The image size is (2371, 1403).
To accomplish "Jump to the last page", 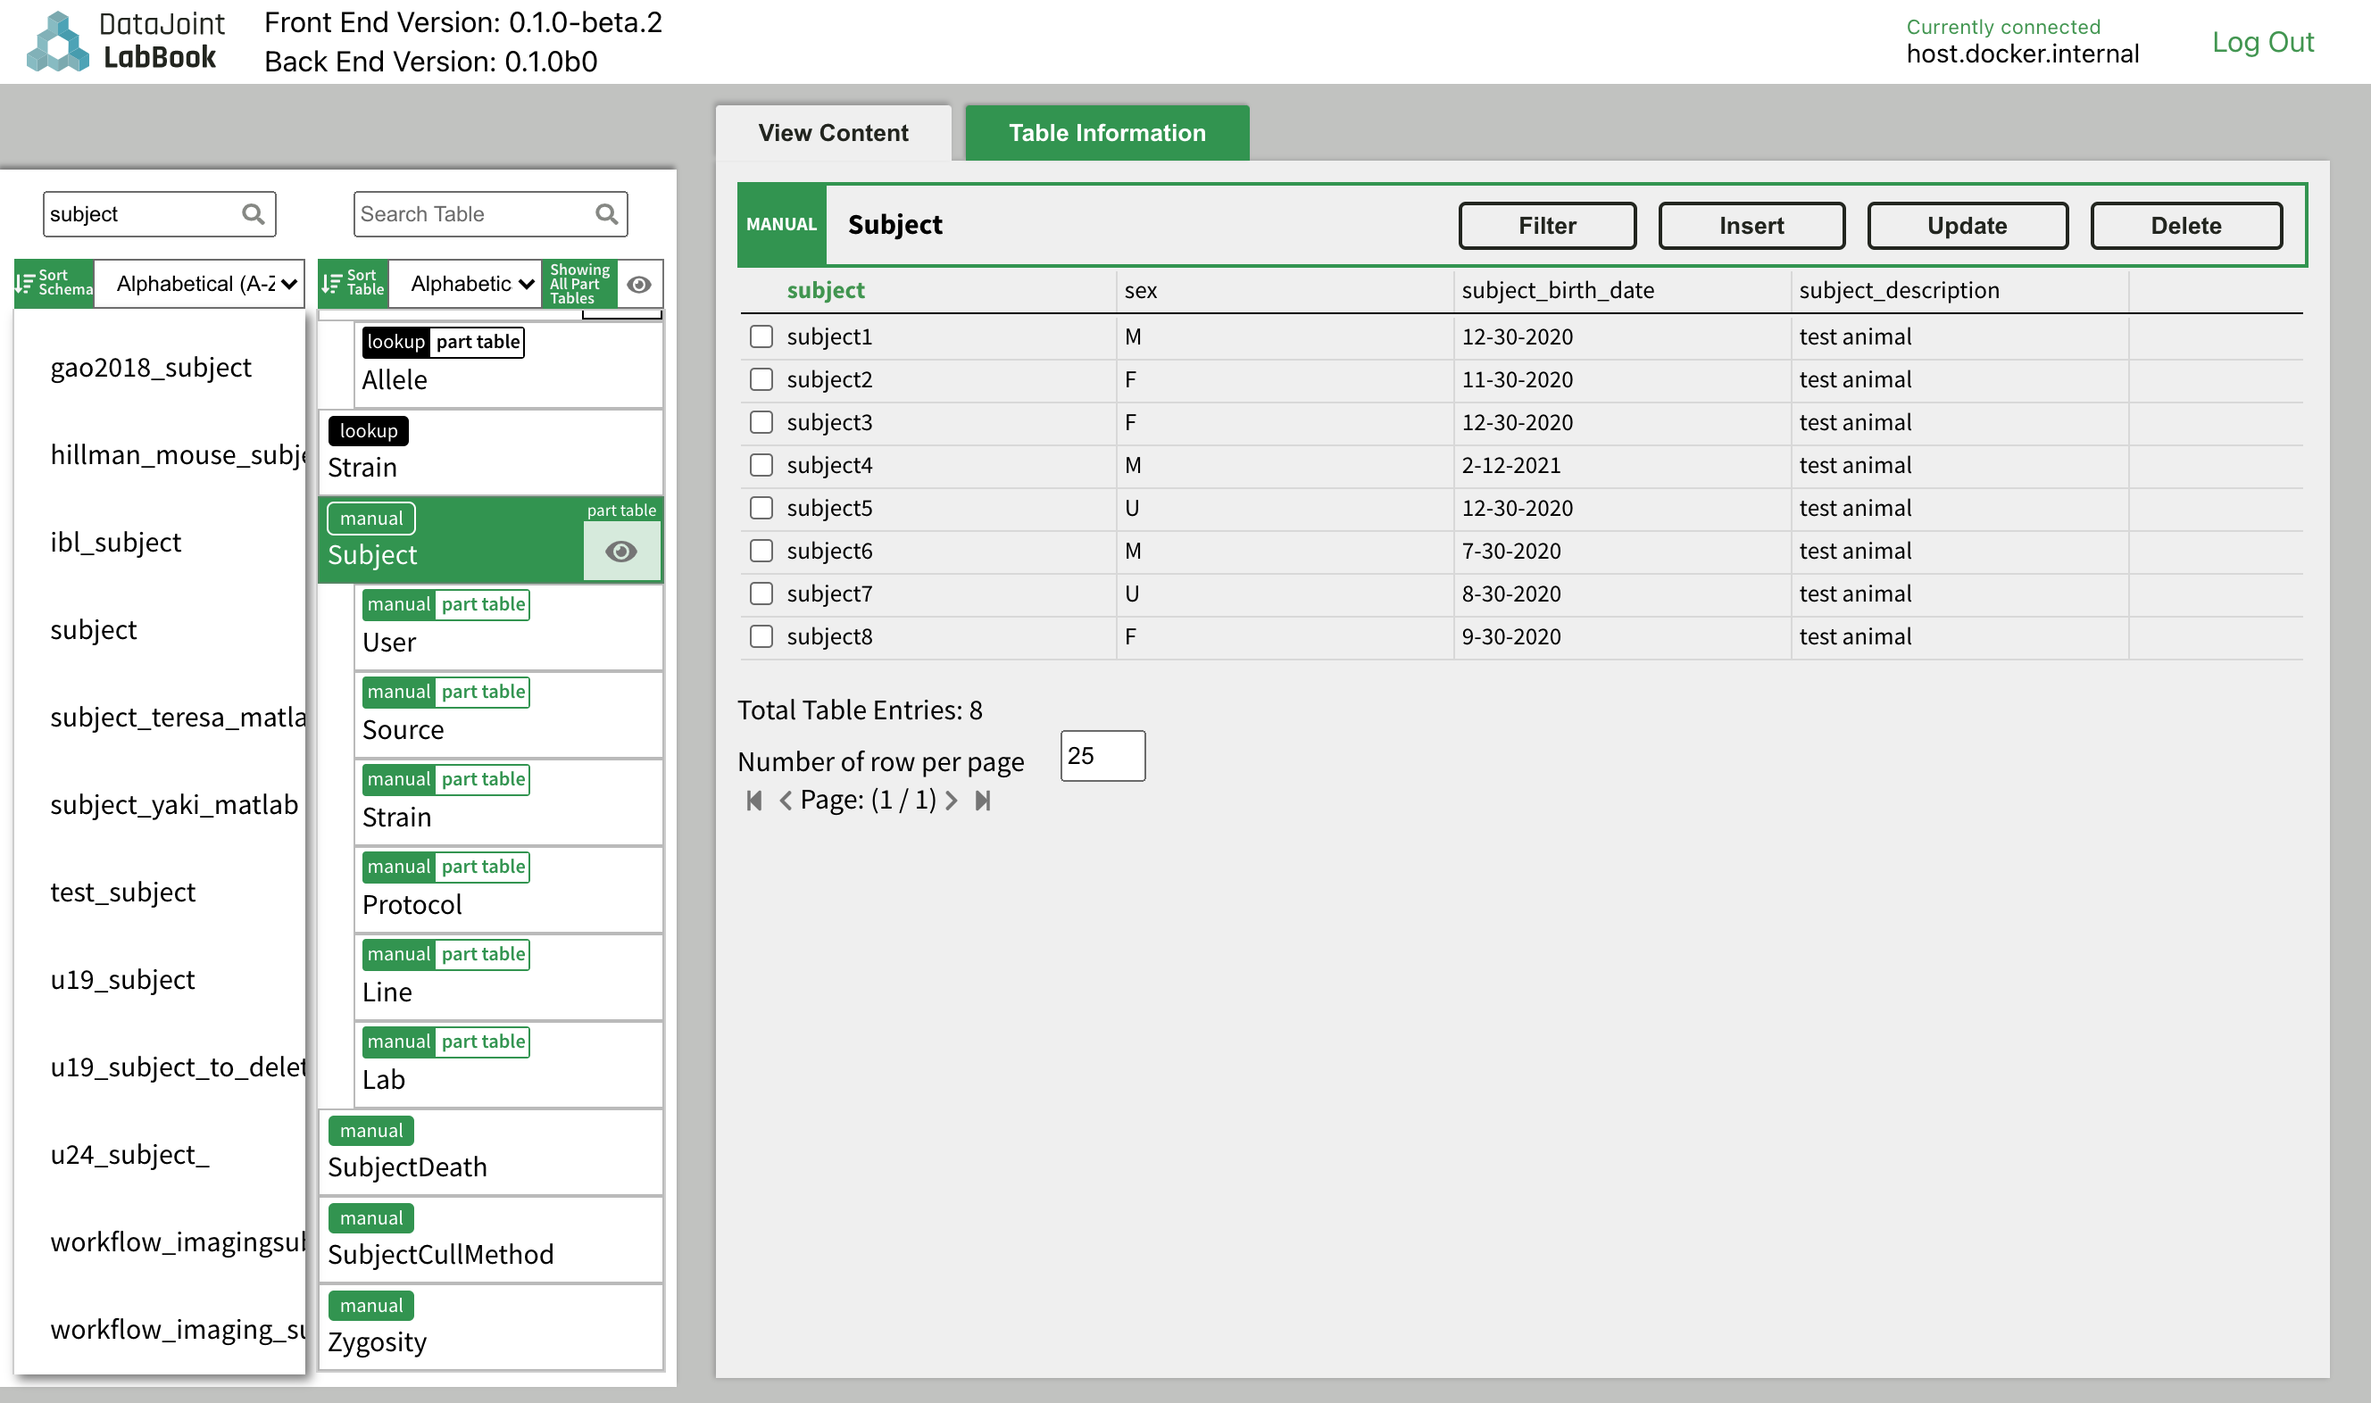I will click(x=983, y=801).
